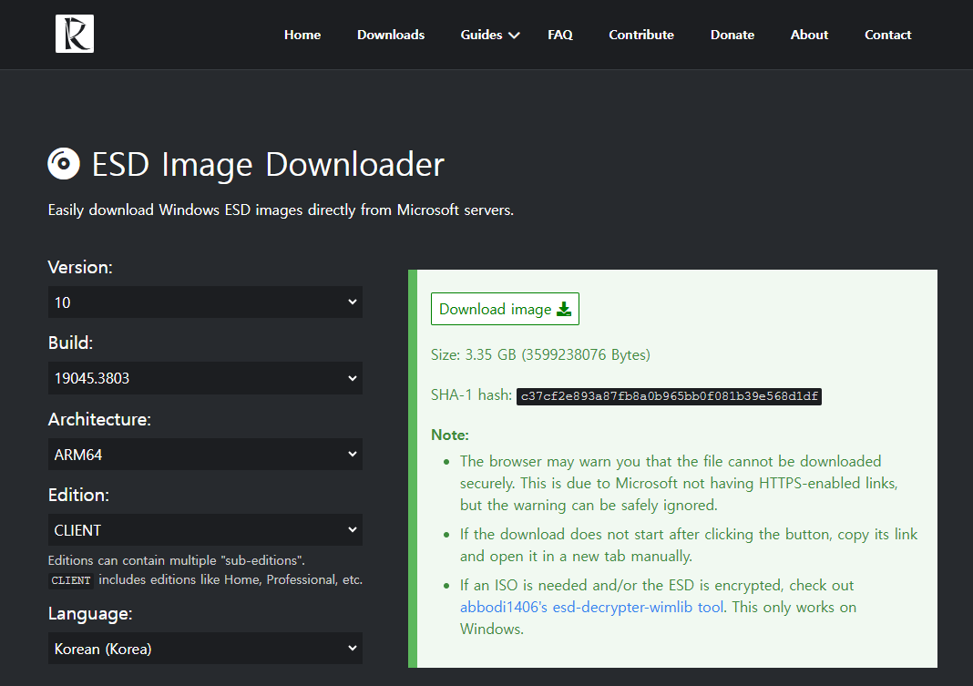Viewport: 973px width, 686px height.
Task: Click the Edition: label
Action: pos(78,495)
